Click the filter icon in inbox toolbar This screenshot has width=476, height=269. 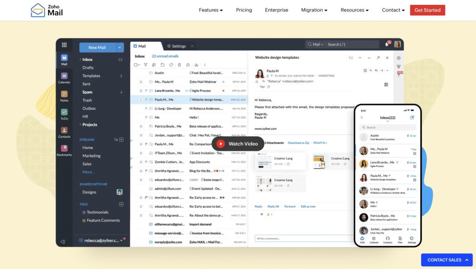[145, 65]
